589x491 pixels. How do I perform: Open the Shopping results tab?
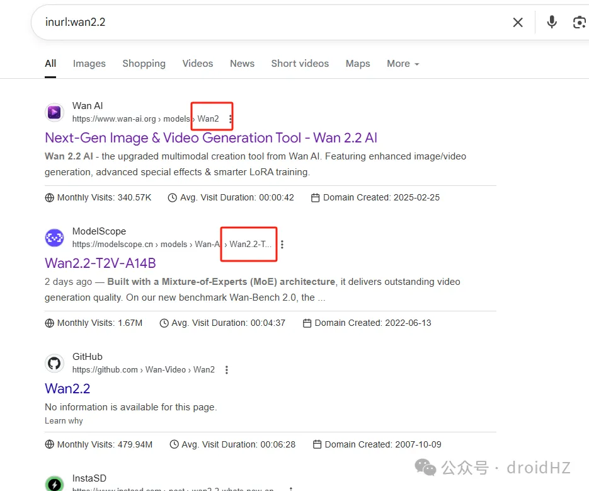point(144,64)
